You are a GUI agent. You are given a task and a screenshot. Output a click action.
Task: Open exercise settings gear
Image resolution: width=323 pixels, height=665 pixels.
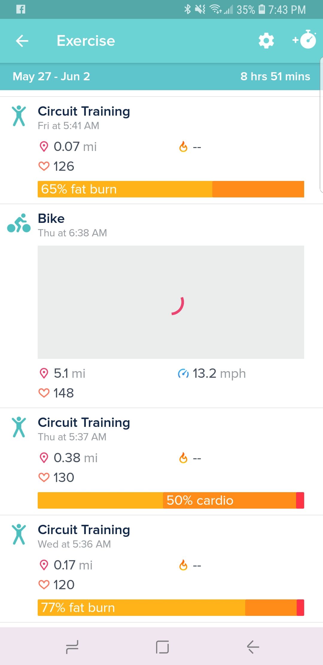266,40
